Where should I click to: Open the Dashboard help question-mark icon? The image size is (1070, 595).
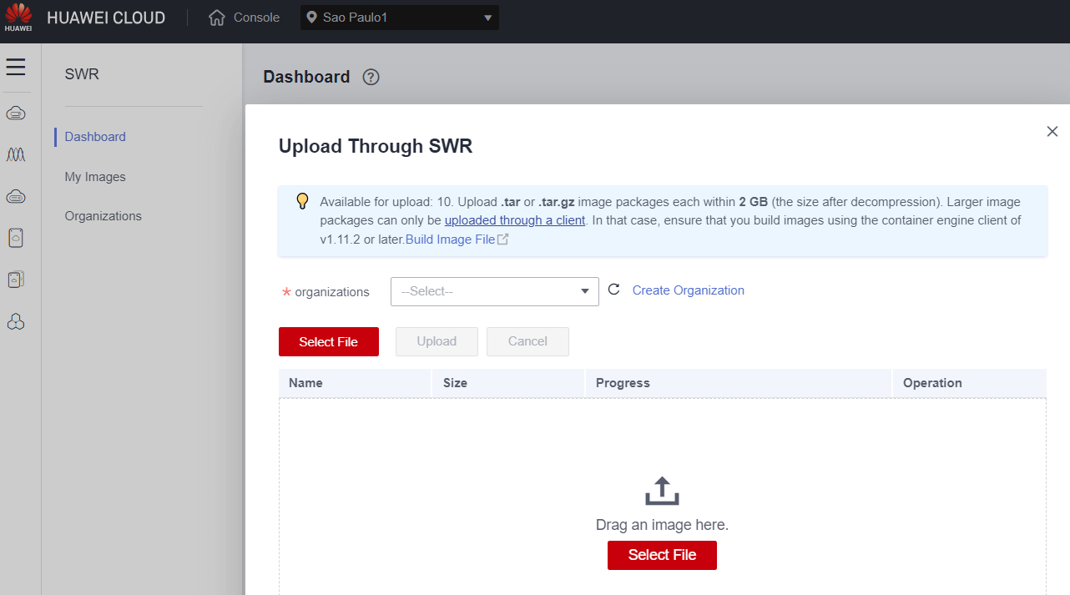point(370,77)
